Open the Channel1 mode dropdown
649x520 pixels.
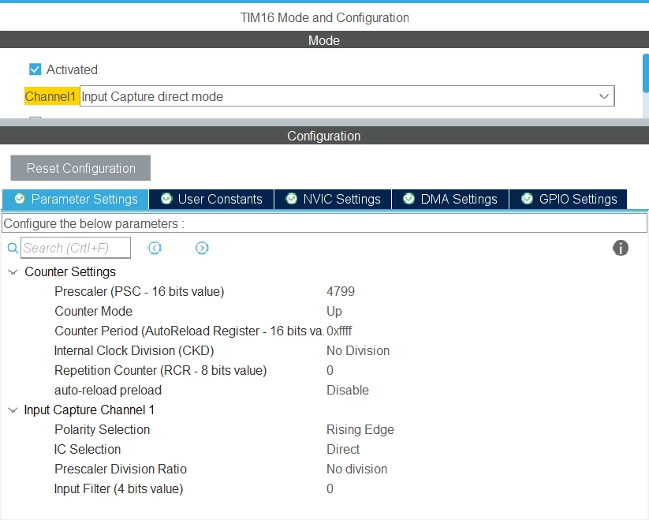pos(347,96)
